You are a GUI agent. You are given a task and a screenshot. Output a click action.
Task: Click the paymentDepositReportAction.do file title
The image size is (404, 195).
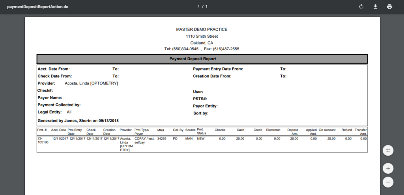38,7
